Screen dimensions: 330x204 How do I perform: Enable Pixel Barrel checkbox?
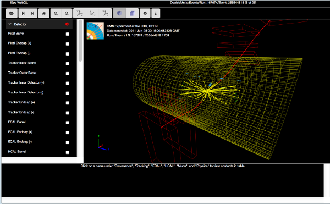pyautogui.click(x=67, y=34)
